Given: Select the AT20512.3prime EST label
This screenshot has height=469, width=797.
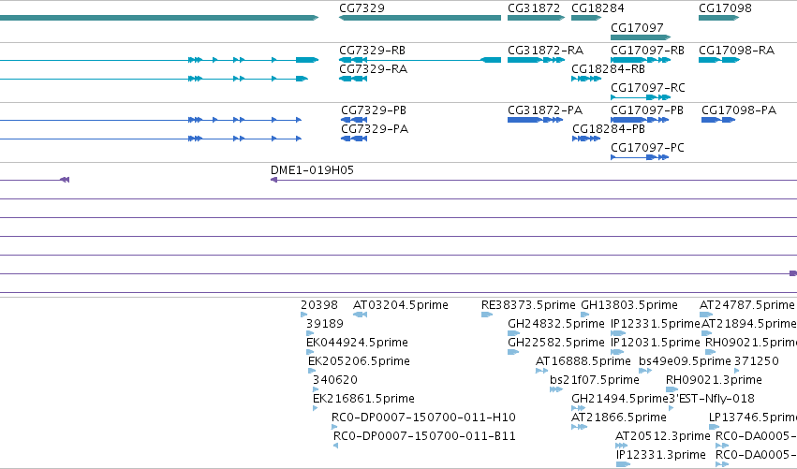Looking at the screenshot, I should click(x=662, y=436).
